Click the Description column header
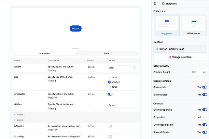The height and width of the screenshot is (139, 209). point(53,61)
